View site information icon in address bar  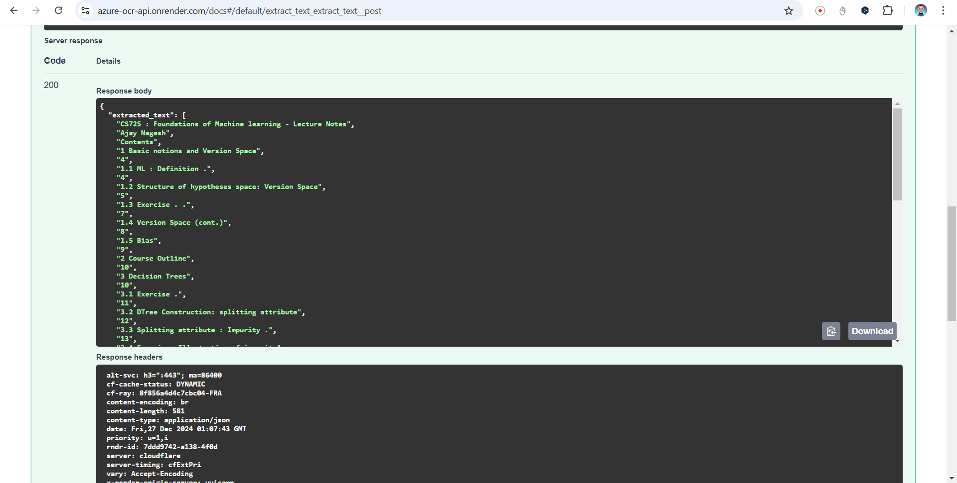(x=85, y=11)
